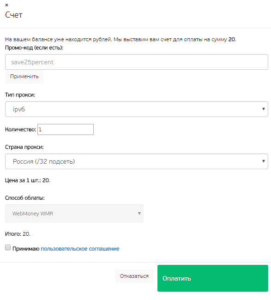Apply promo code with Применить button
This screenshot has height=300, width=271.
tap(24, 77)
